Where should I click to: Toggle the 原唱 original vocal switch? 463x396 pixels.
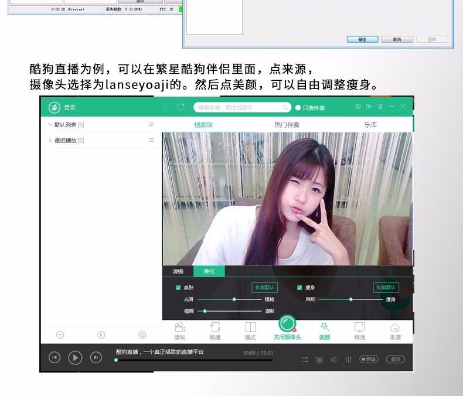pyautogui.click(x=369, y=359)
